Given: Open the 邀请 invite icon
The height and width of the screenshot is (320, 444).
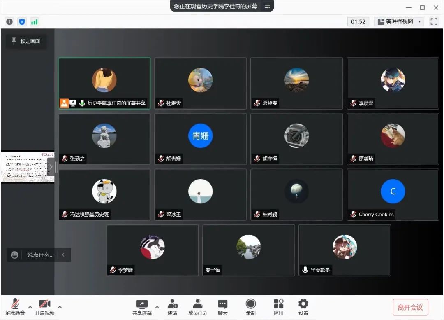Looking at the screenshot, I should click(x=172, y=307).
